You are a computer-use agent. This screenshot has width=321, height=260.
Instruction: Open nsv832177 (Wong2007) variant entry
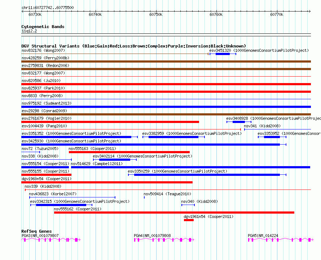click(43, 73)
